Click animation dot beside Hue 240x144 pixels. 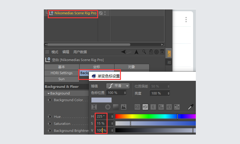[49, 117]
